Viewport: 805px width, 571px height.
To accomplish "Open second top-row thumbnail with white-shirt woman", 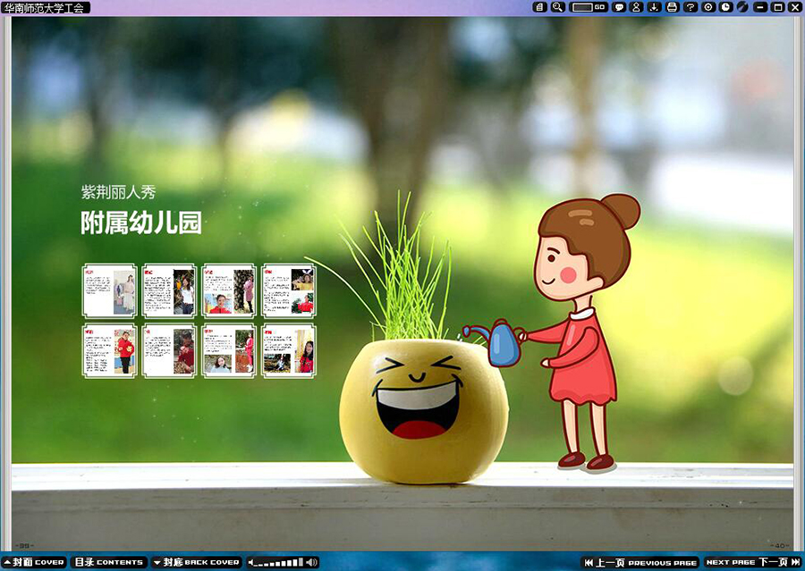I will tap(169, 291).
